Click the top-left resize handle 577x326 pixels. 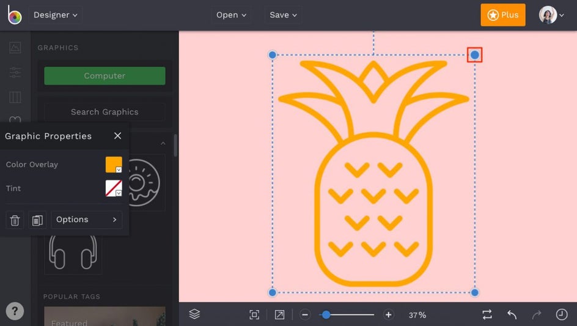tap(273, 55)
